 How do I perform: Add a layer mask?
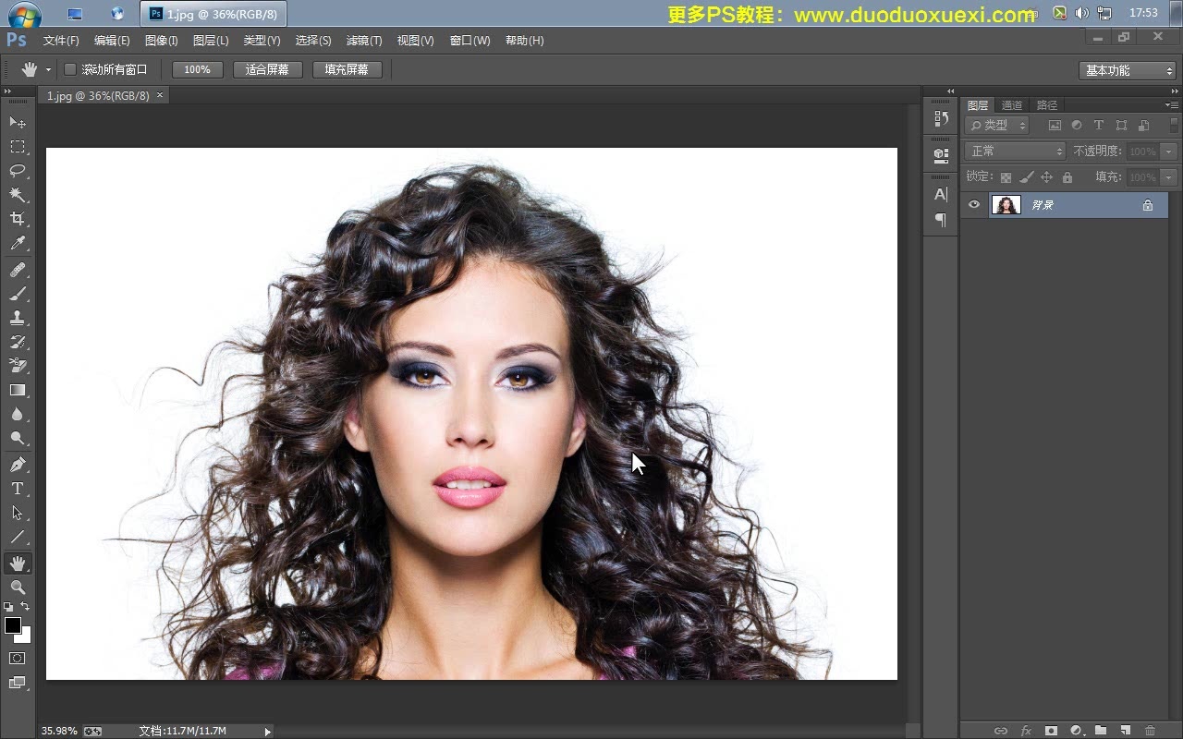pos(1051,731)
